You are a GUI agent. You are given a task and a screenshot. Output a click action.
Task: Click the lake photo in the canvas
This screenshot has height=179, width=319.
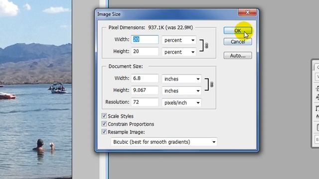pos(36,89)
